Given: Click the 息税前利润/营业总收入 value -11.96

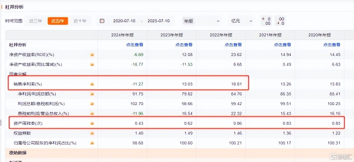Looking at the screenshot, I should [137, 114].
